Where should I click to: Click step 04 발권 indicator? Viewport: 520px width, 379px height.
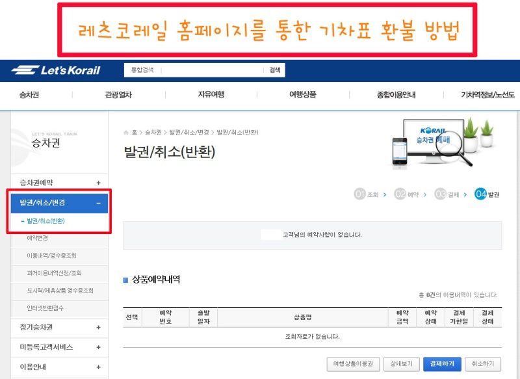coord(487,194)
